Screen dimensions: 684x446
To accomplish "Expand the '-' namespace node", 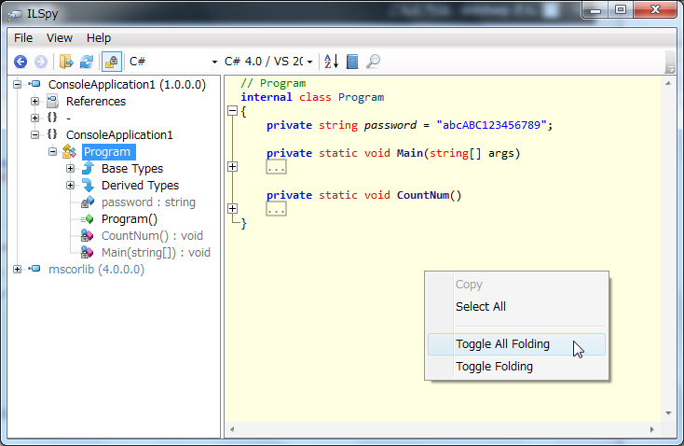I will pos(34,118).
